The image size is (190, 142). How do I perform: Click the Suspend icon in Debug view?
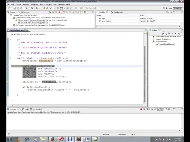coord(56,12)
